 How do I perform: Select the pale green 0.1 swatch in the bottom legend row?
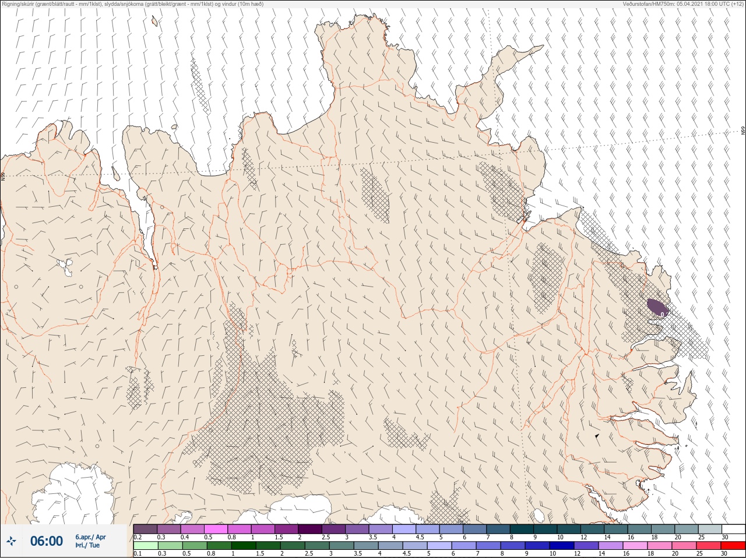(x=145, y=546)
